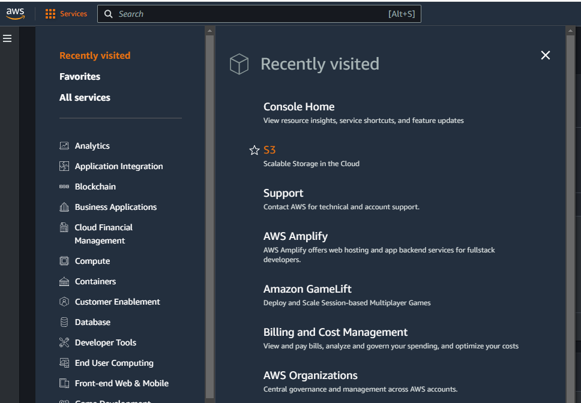The height and width of the screenshot is (403, 581).
Task: Click the Customer Enablement icon
Action: [64, 302]
